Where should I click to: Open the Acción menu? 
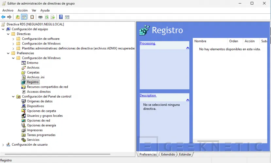pos(23,10)
